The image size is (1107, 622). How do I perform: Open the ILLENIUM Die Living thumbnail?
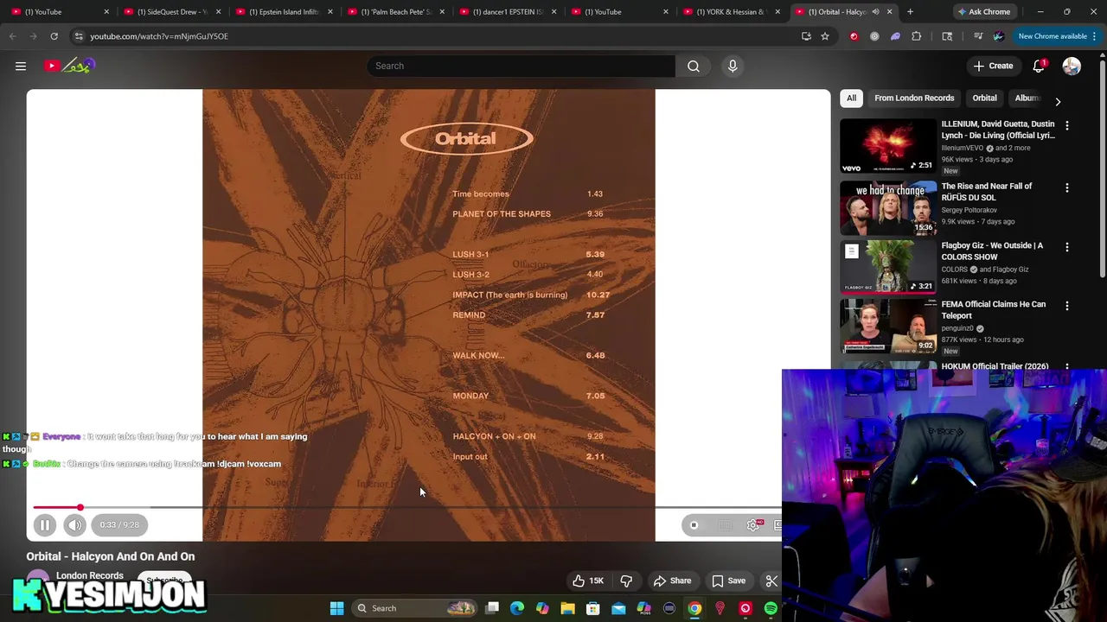click(888, 146)
